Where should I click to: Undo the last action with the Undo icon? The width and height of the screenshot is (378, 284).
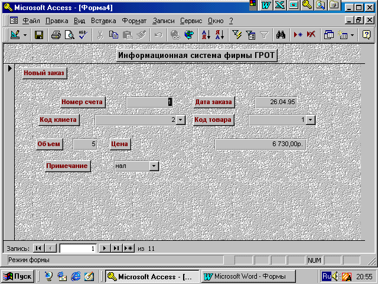pyautogui.click(x=158, y=35)
